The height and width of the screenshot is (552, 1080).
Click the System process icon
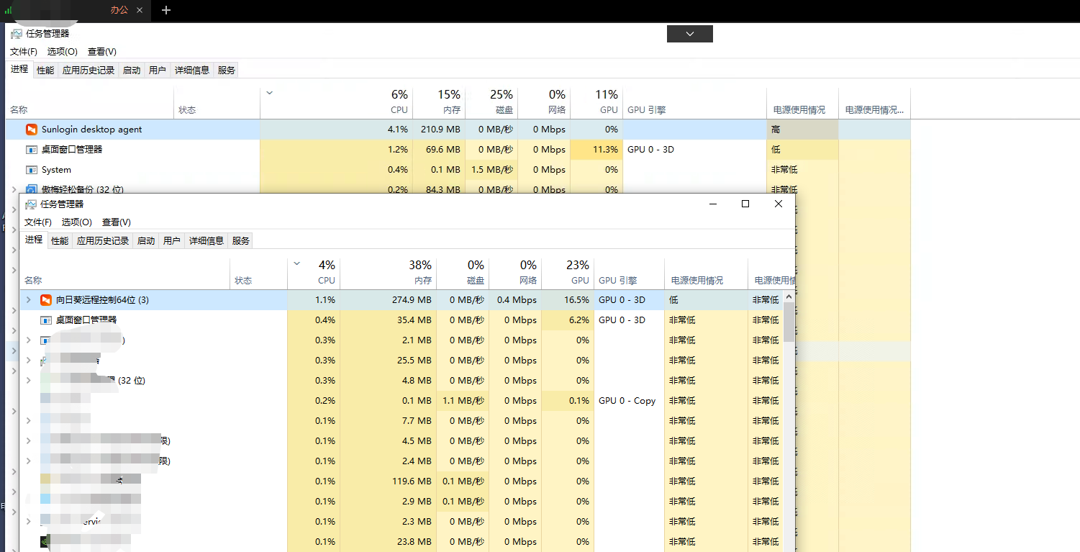pos(31,170)
